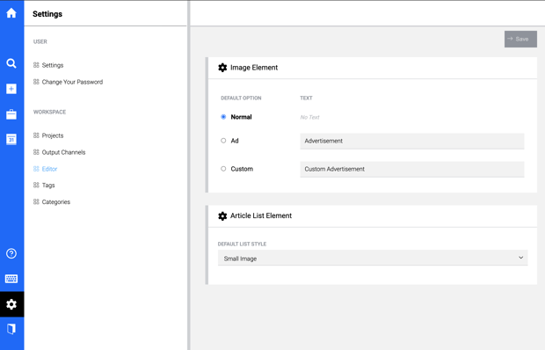545x350 pixels.
Task: Click the DEFAULT LIST STYLE label
Action: pos(243,244)
